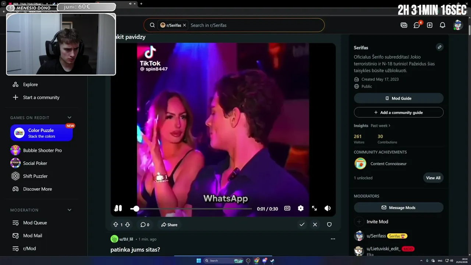Screen dimensions: 471x265
Task: Pause the TikTok video post
Action: [x=118, y=208]
